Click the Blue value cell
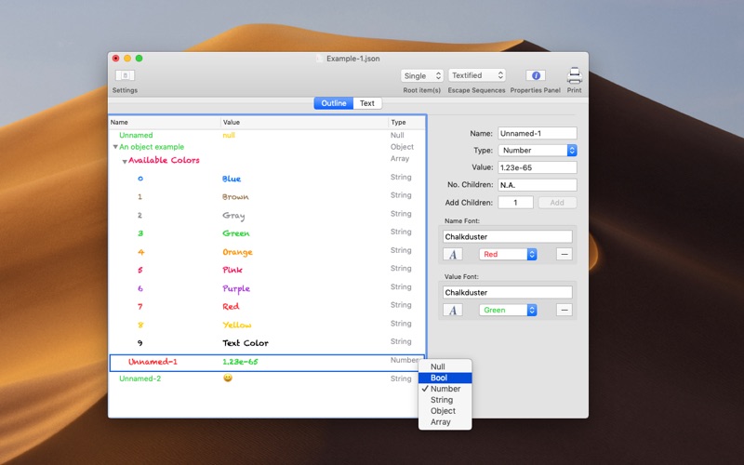 232,179
